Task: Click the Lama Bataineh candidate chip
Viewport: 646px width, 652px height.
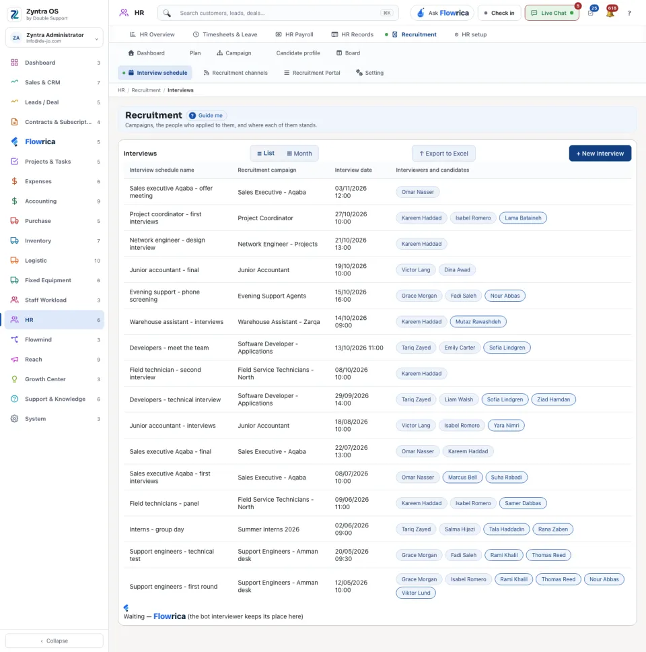Action: tap(523, 218)
